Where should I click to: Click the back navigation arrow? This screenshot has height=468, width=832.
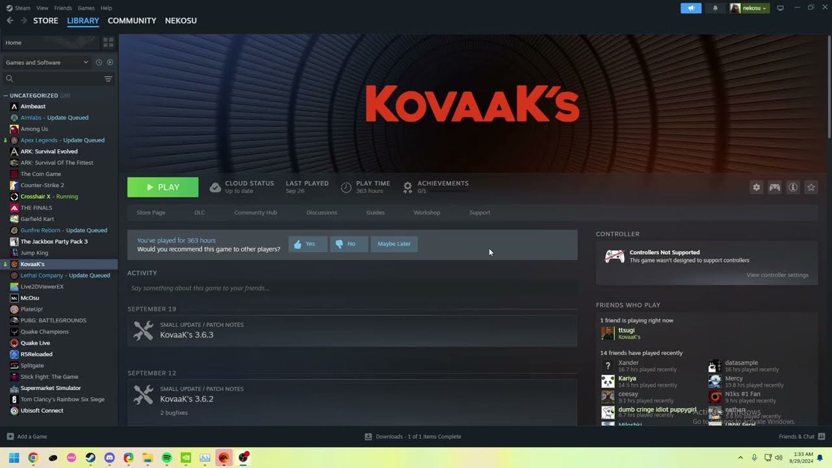click(10, 21)
